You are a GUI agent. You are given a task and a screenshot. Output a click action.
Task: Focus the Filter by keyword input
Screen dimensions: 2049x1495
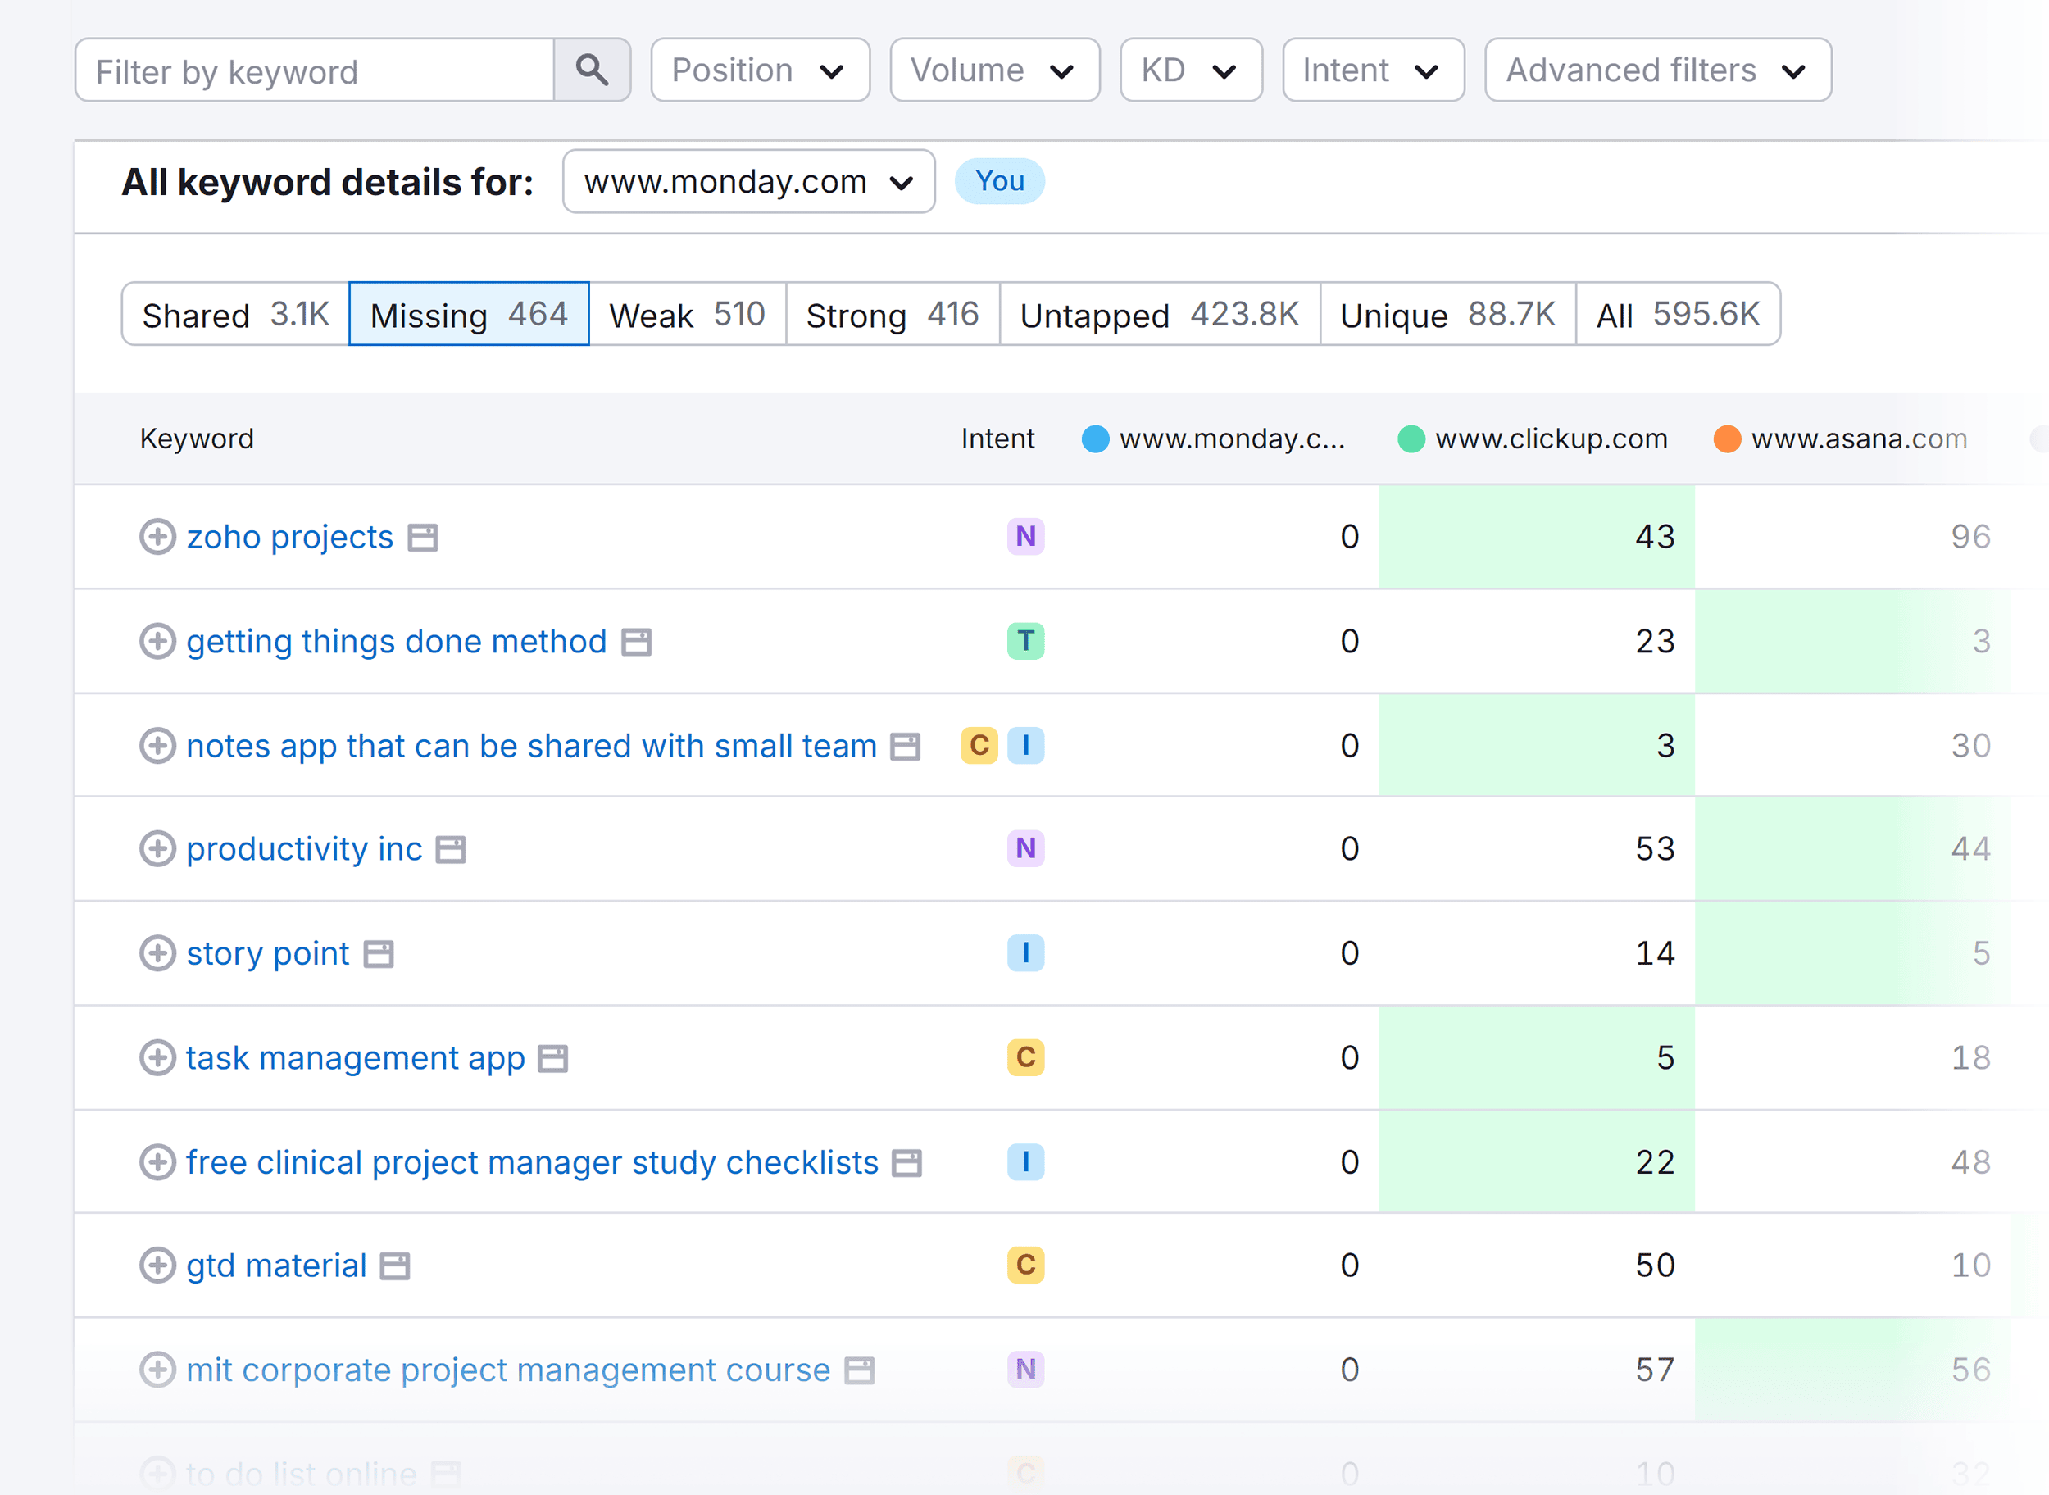(315, 70)
